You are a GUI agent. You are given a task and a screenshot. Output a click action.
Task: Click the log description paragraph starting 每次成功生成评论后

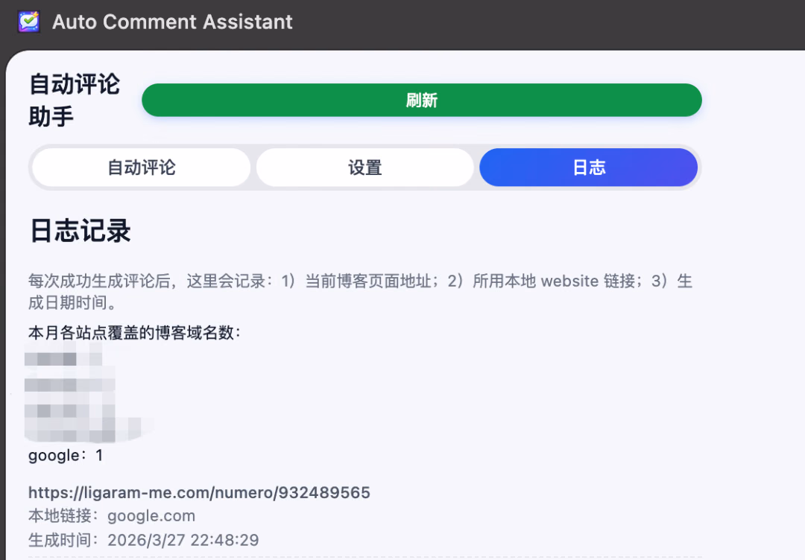[x=361, y=291]
